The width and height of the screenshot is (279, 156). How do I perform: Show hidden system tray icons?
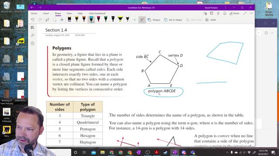227,152
